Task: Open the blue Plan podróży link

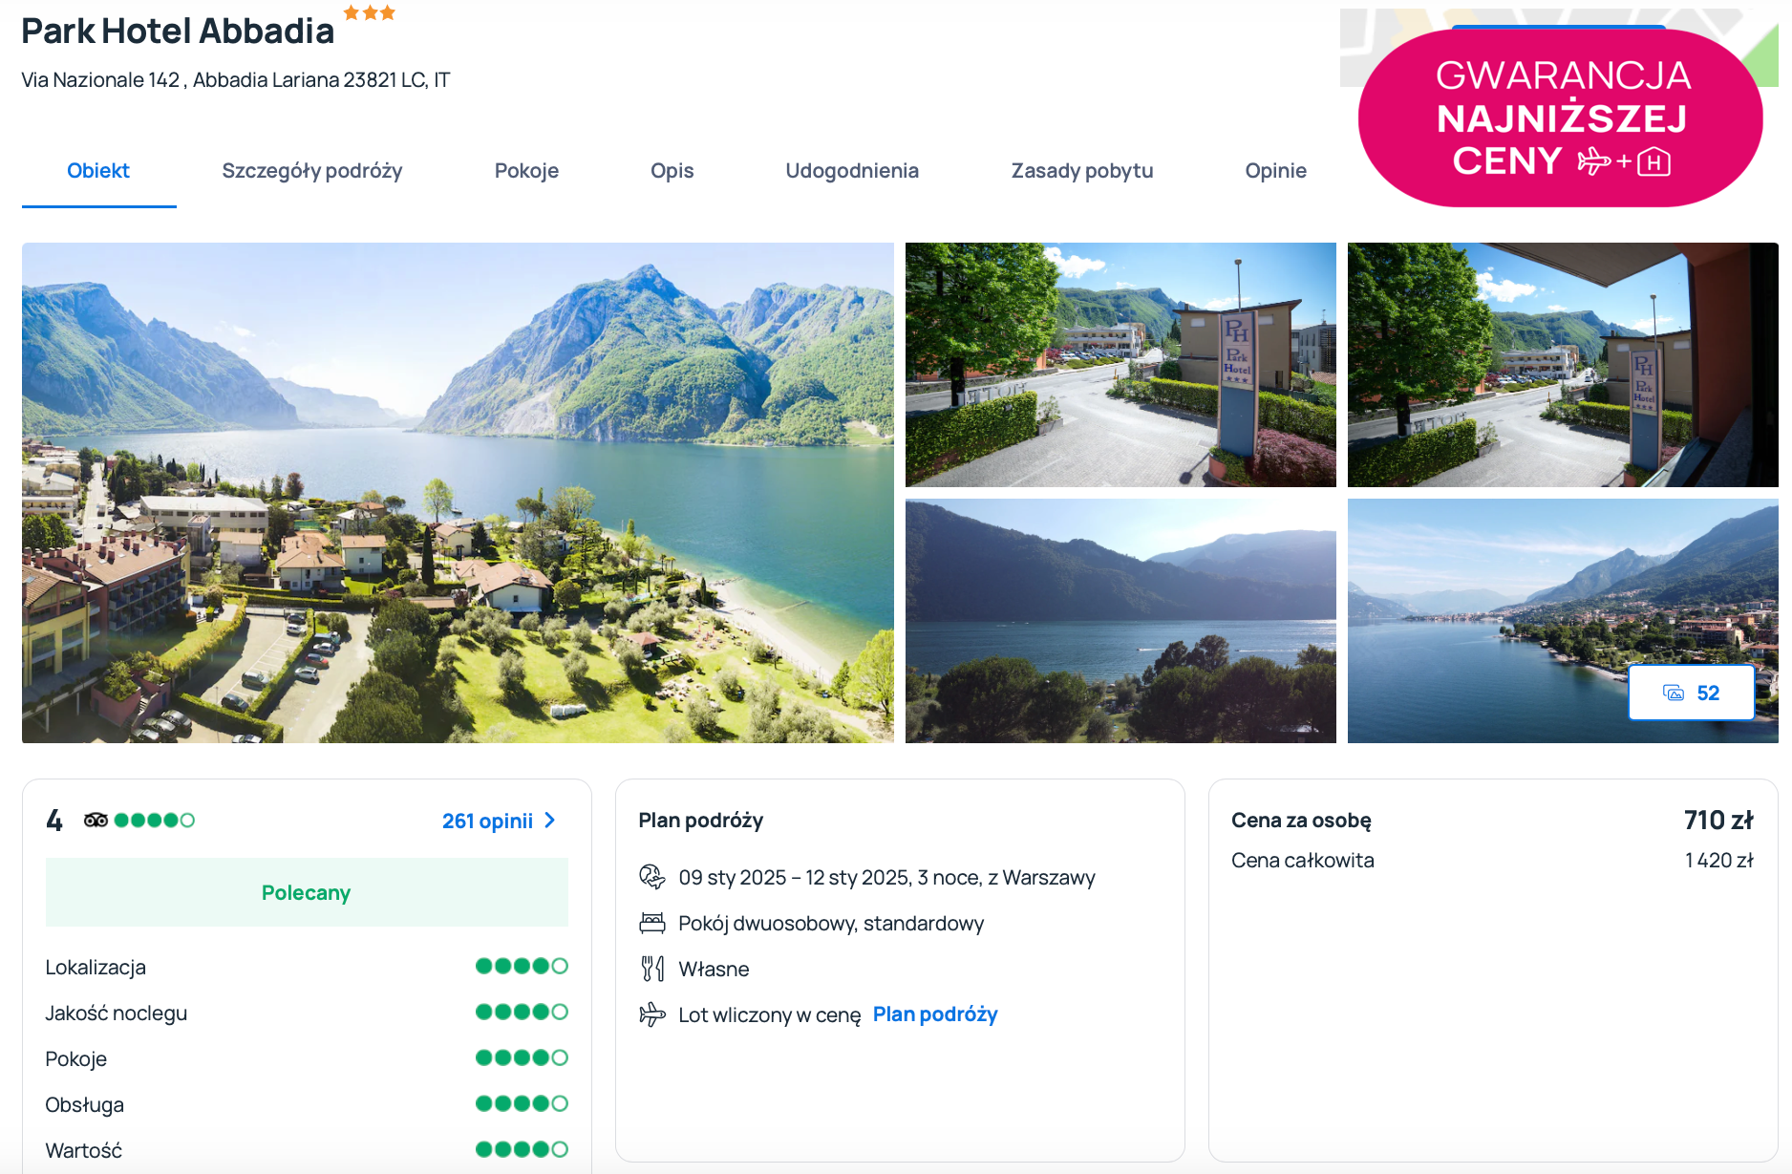Action: (x=934, y=1014)
